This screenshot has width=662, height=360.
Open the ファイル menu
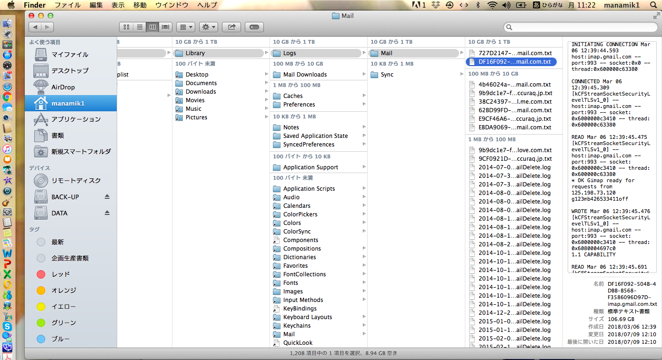click(68, 5)
